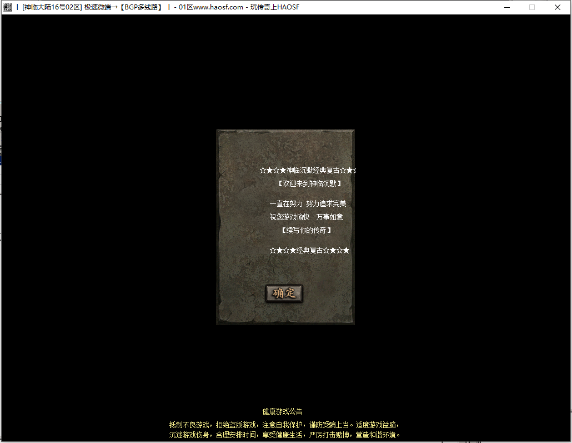
Task: Click the ☆★☆★经典复古☆★☆★ footer line
Action: click(x=309, y=250)
